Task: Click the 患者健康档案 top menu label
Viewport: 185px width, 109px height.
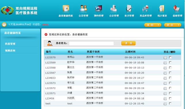Action: click(x=66, y=16)
